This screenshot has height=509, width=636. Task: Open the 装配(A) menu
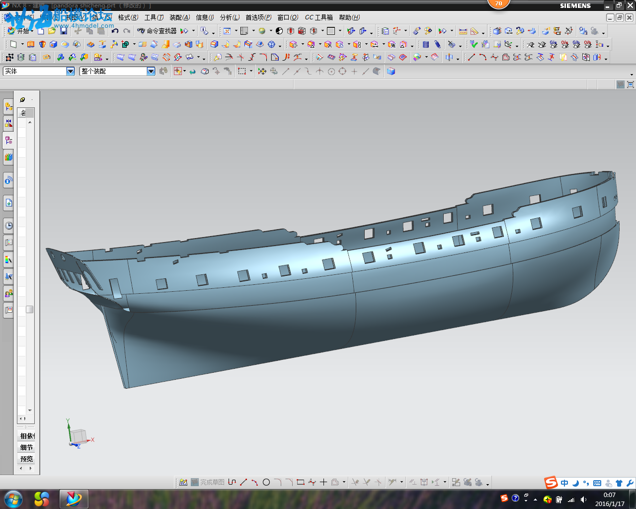[x=180, y=17]
